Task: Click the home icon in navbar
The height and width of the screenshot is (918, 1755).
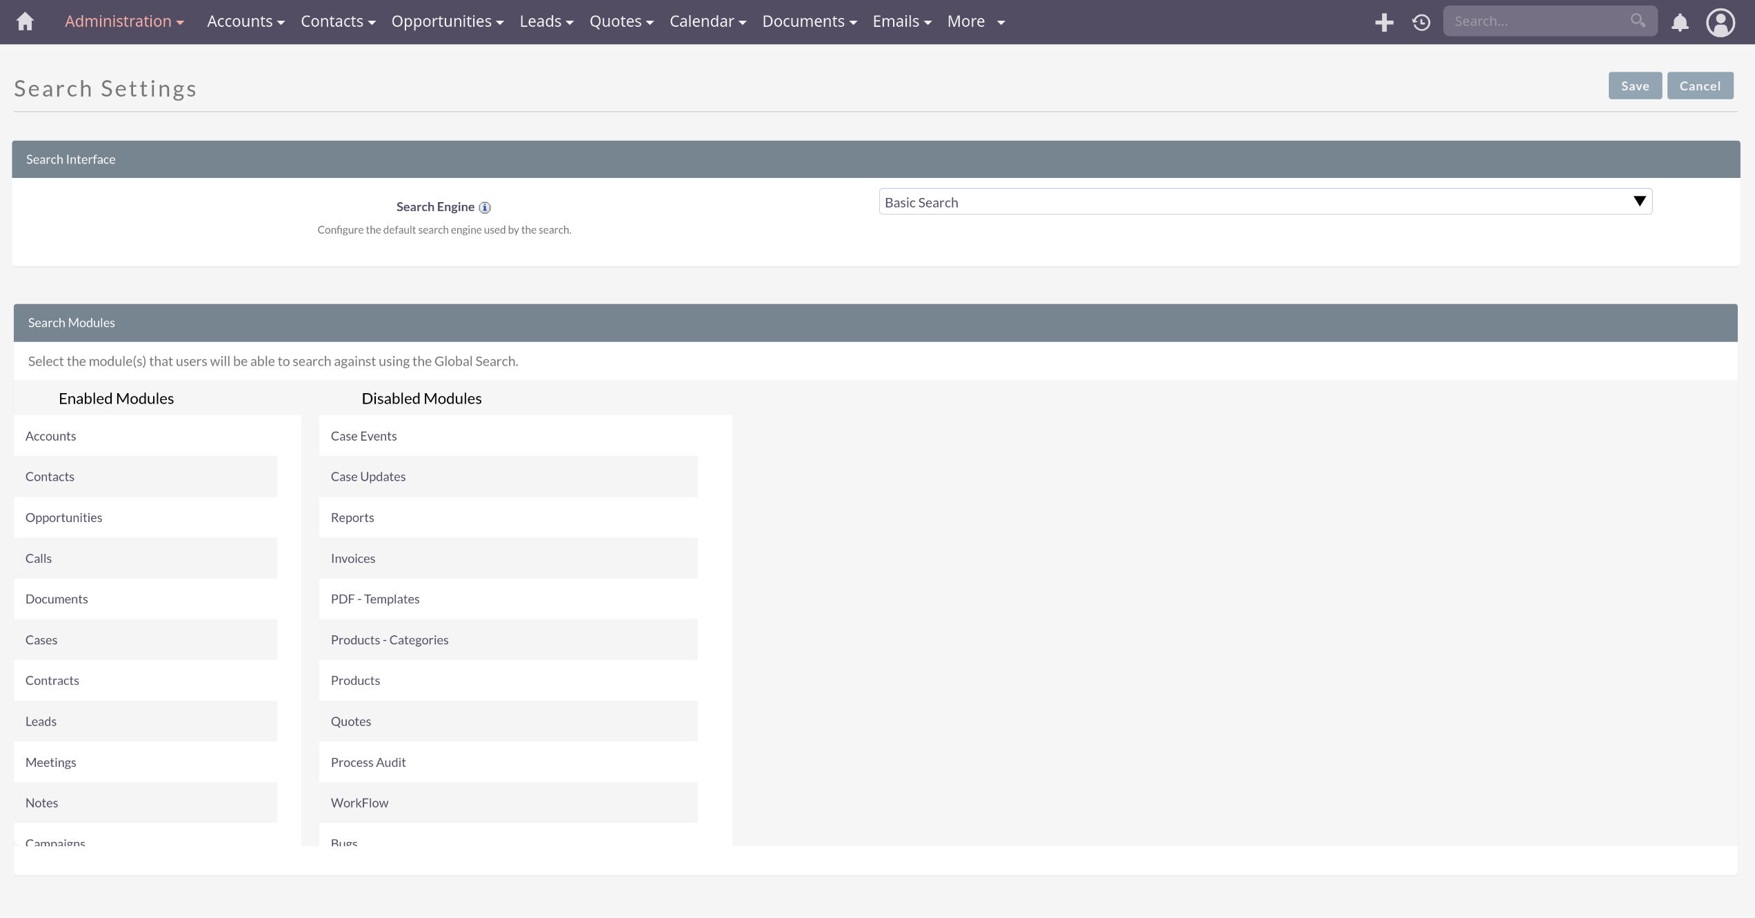Action: 25,21
